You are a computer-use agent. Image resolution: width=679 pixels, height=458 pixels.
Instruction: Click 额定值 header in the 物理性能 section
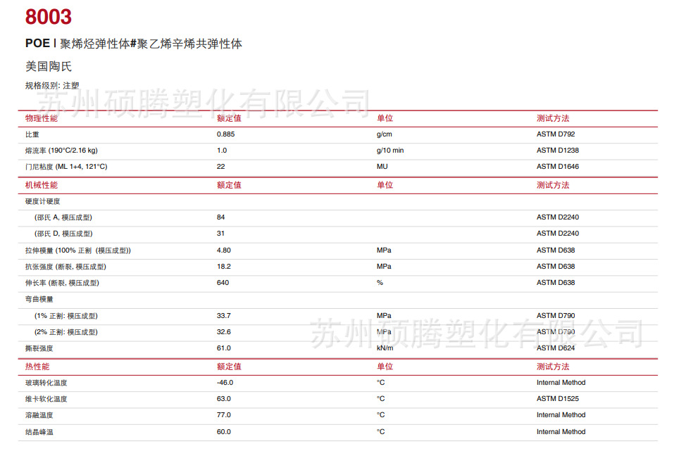click(229, 118)
